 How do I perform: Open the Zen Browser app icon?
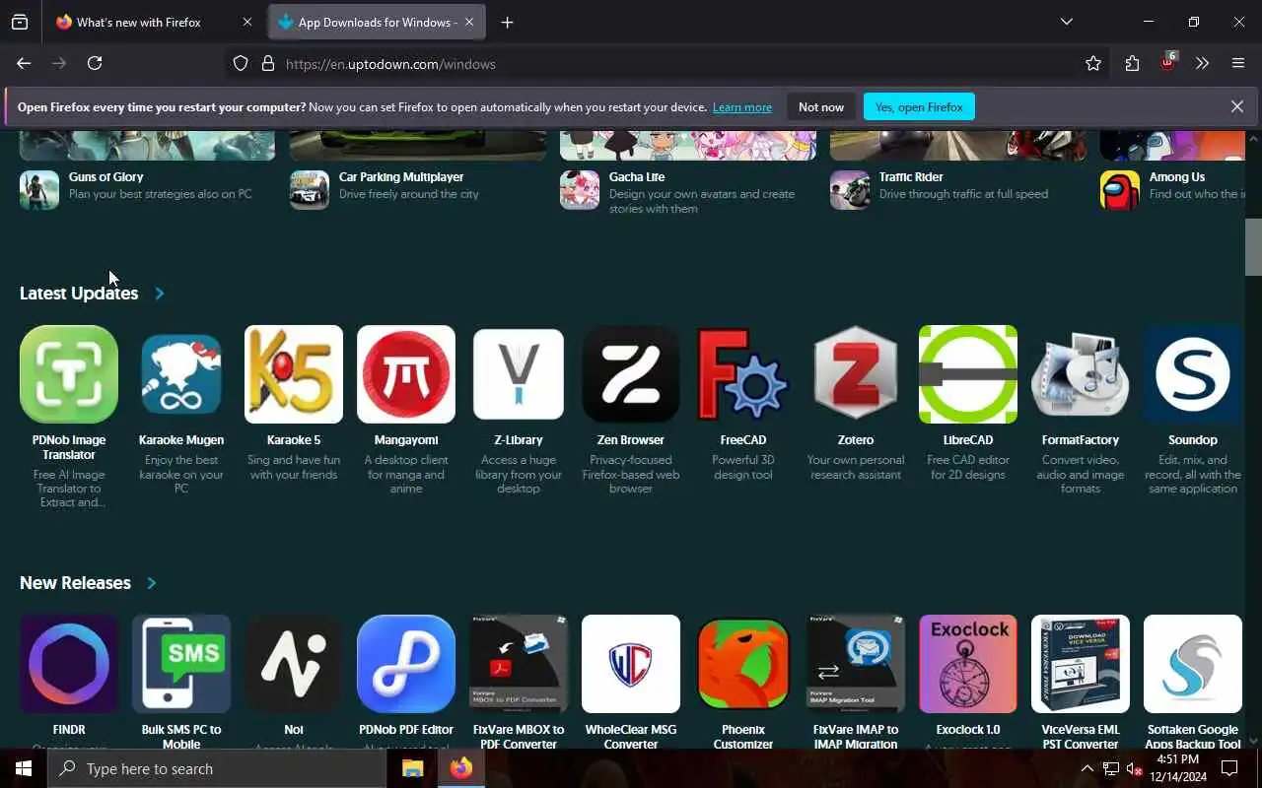[631, 374]
